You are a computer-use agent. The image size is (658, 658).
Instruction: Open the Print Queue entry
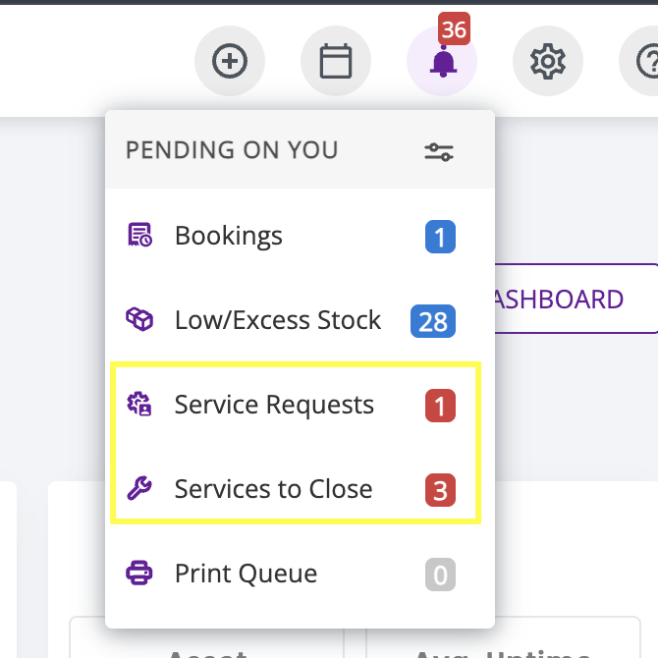[246, 574]
